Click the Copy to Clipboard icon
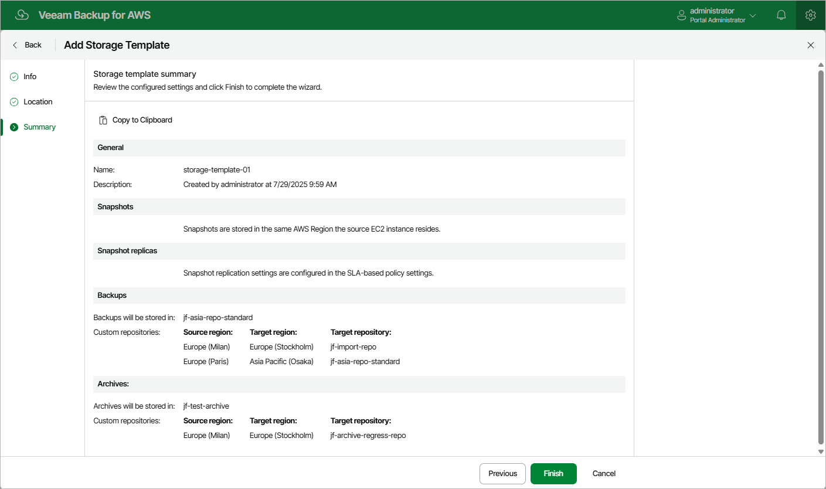The height and width of the screenshot is (489, 826). pos(103,120)
